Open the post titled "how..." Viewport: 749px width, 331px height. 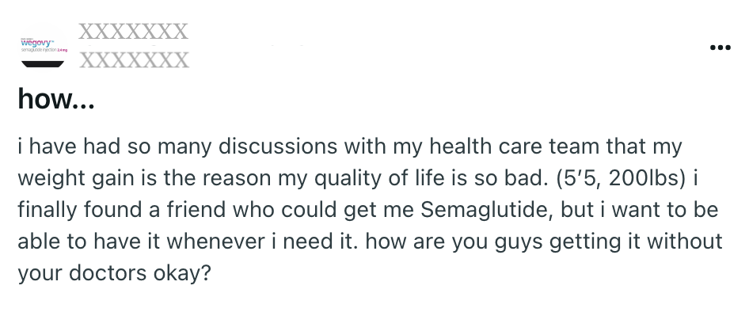click(x=56, y=98)
